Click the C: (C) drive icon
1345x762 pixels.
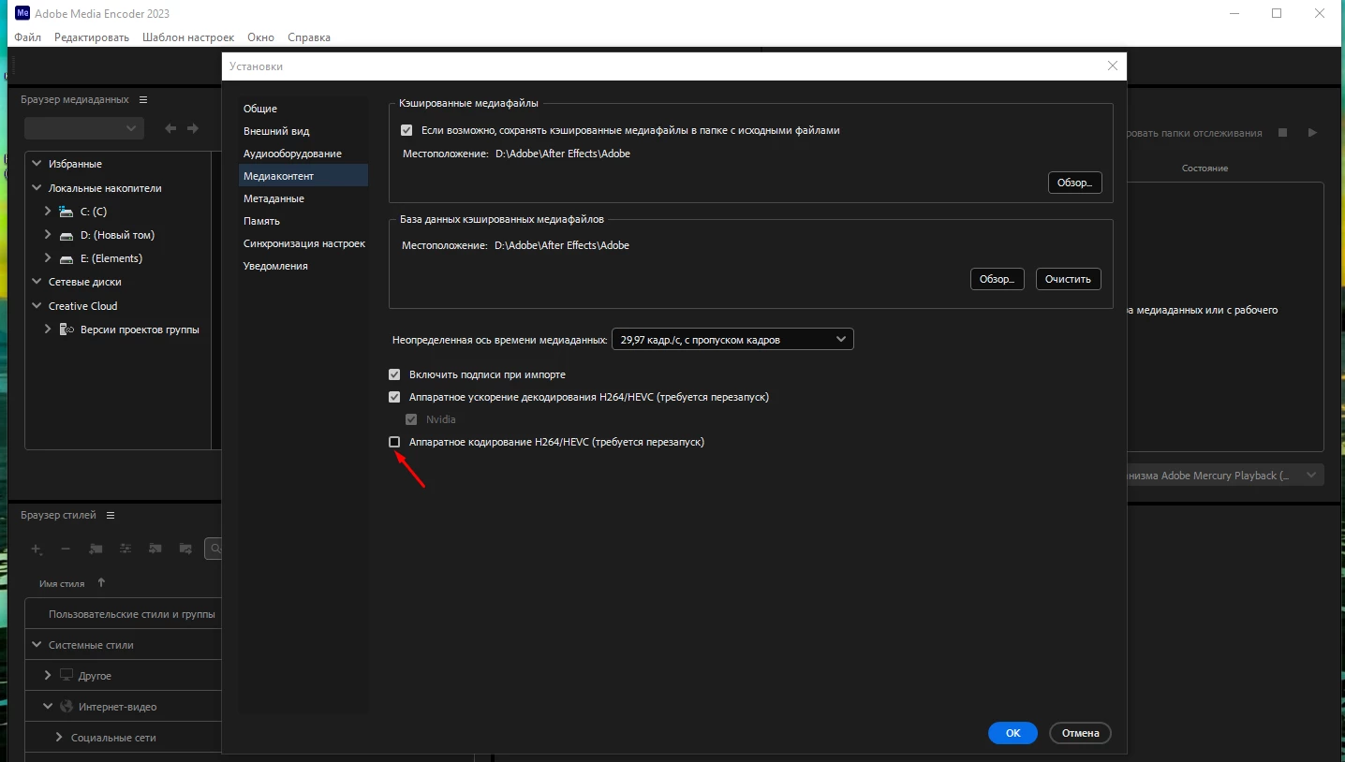[x=66, y=212]
